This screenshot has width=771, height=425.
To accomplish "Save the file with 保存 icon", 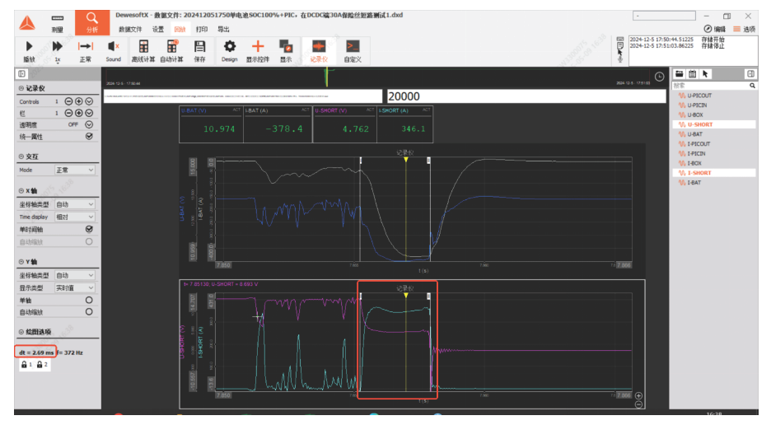I will tap(199, 51).
